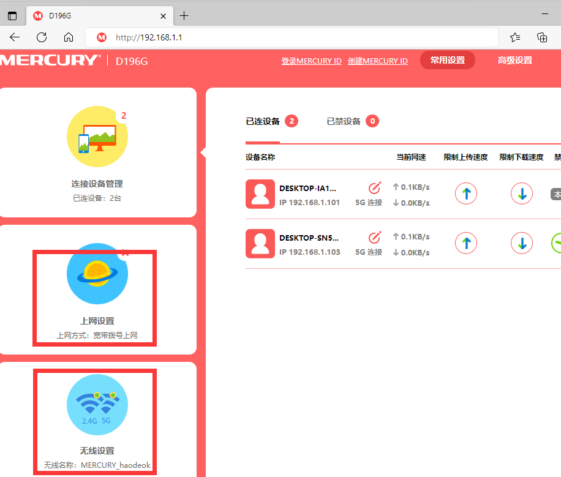Click the DESKTOP-SN5 device avatar
The height and width of the screenshot is (477, 561).
click(260, 244)
